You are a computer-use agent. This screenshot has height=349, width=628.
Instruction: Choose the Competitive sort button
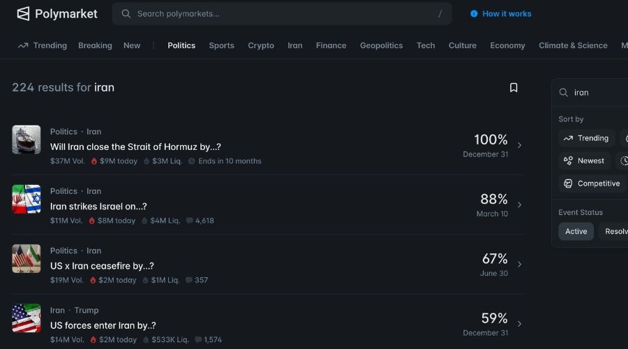point(591,184)
